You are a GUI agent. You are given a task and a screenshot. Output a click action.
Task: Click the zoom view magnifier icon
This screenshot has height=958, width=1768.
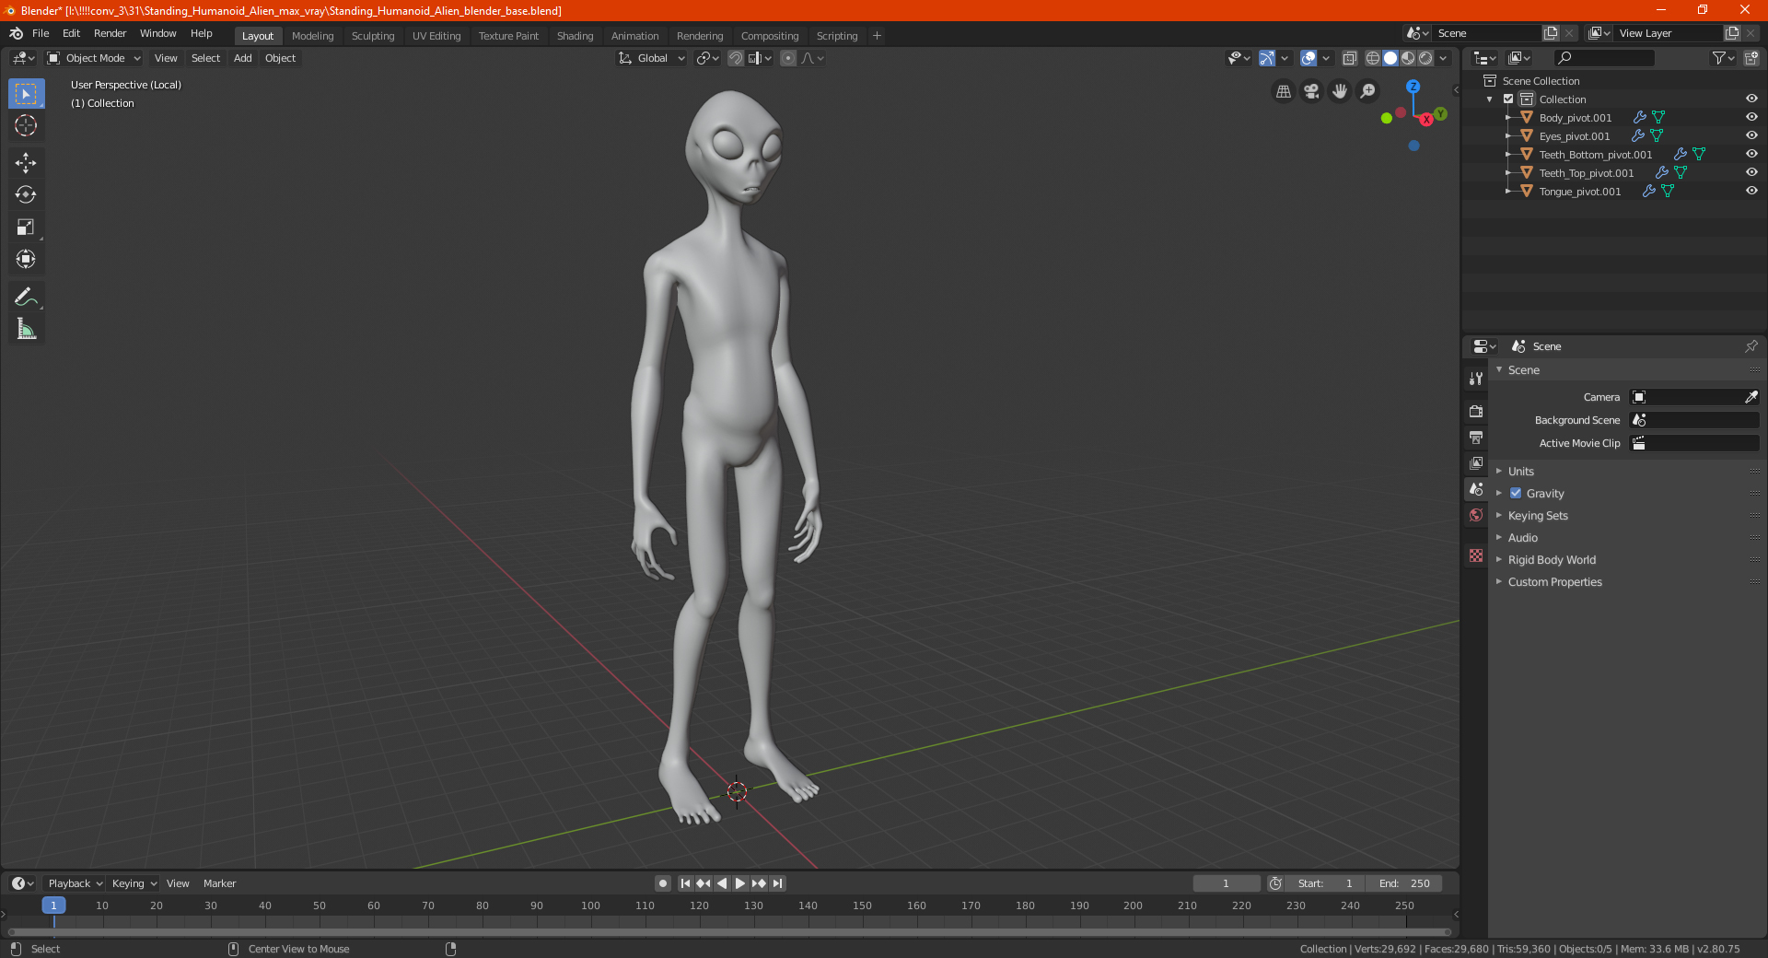pyautogui.click(x=1368, y=91)
